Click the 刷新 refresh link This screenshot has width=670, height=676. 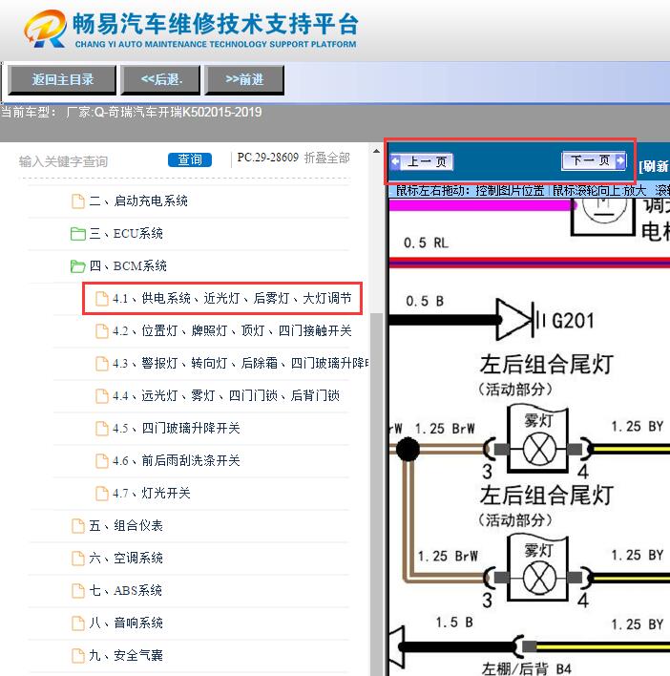point(654,166)
